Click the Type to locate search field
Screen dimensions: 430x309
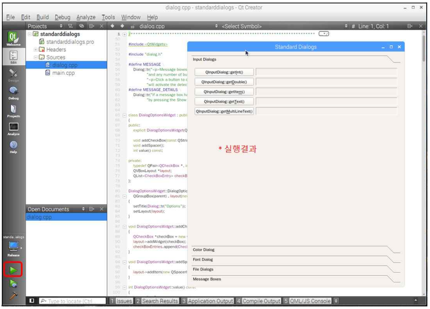pyautogui.click(x=72, y=301)
